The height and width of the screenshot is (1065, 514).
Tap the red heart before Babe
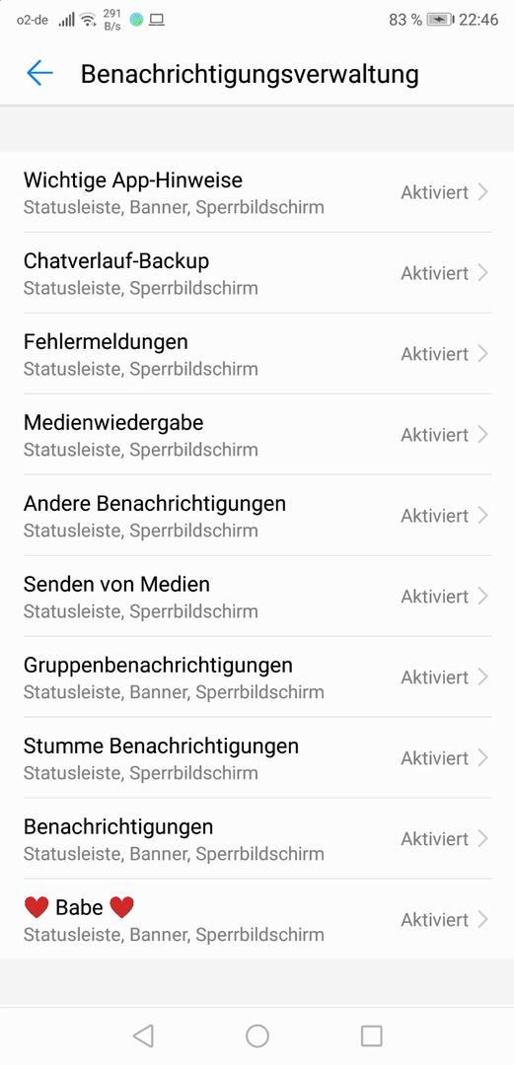coord(37,907)
